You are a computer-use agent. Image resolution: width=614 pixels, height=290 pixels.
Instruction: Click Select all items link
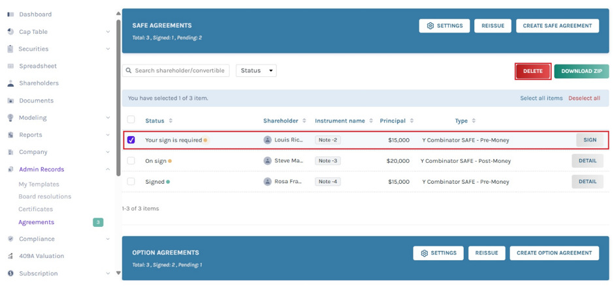[x=541, y=98]
